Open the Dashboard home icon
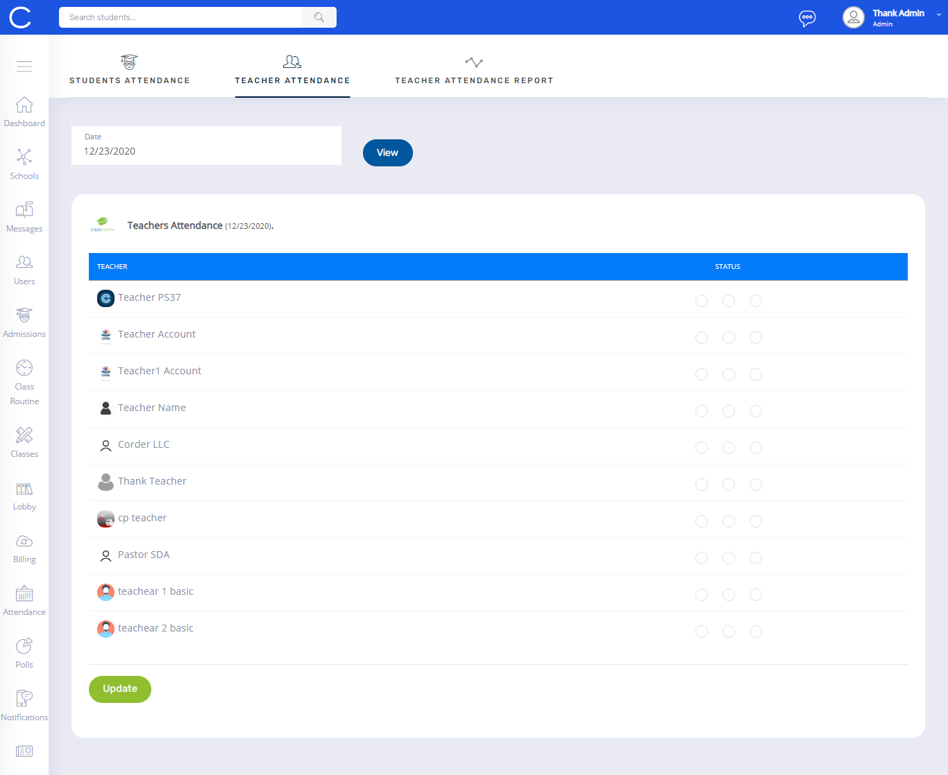This screenshot has width=948, height=775. pyautogui.click(x=24, y=105)
